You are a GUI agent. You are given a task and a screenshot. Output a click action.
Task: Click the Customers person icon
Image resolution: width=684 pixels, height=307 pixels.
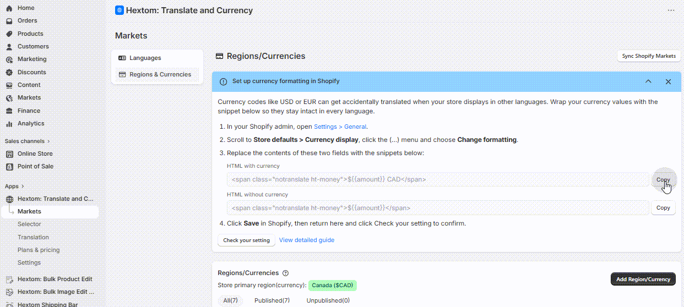pos(9,47)
